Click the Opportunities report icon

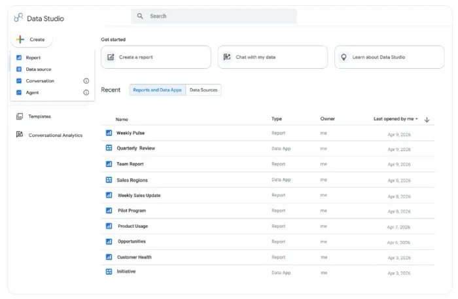pyautogui.click(x=109, y=241)
